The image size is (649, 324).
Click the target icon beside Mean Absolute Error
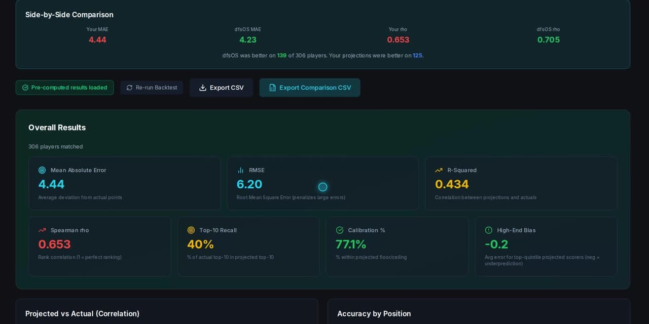point(42,170)
